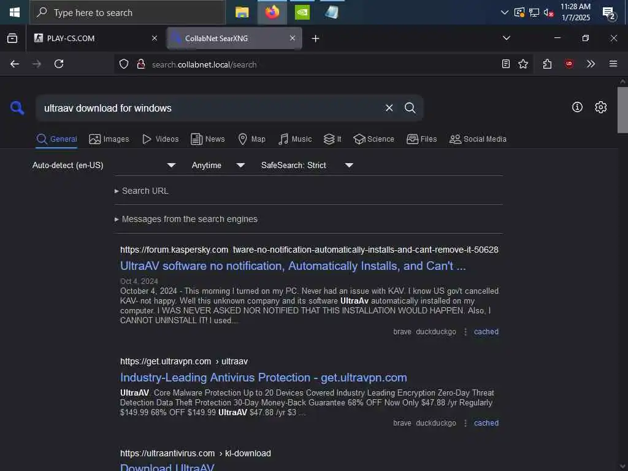Image resolution: width=628 pixels, height=471 pixels.
Task: Switch to IT category
Action: click(x=332, y=139)
